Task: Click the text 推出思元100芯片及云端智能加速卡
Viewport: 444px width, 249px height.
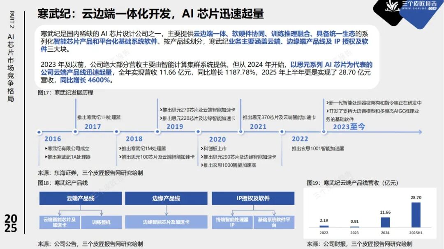Action: click(158, 157)
